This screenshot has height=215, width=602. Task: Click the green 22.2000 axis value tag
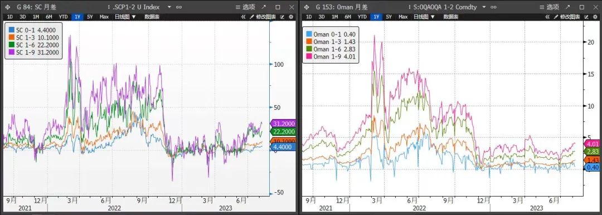[x=283, y=131]
